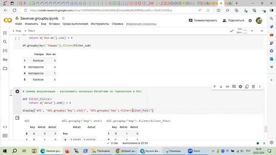Open the code snippets panel

(5, 127)
